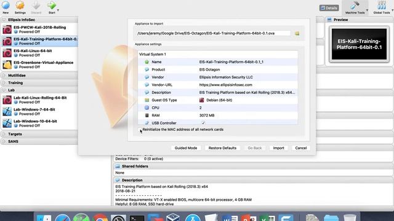Click the Import button
Image resolution: width=394 pixels, height=221 pixels.
click(278, 148)
